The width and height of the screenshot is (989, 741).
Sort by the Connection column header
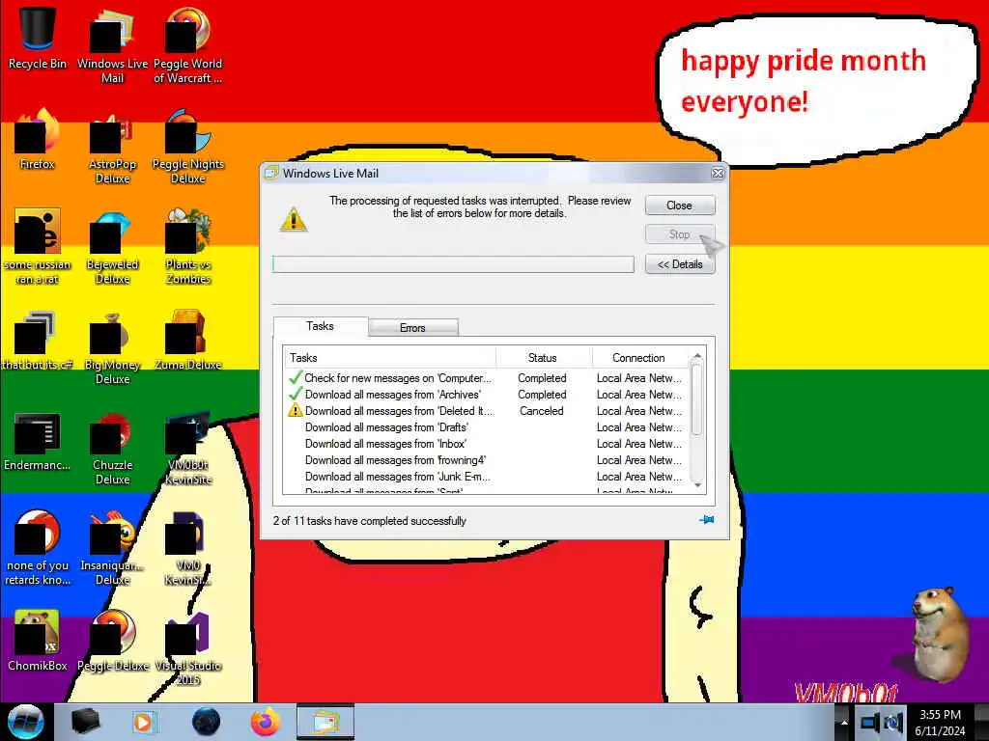click(x=639, y=358)
